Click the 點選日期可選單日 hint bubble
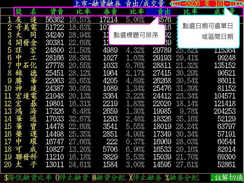Viewport: 244px width, 183px height. 209,31
